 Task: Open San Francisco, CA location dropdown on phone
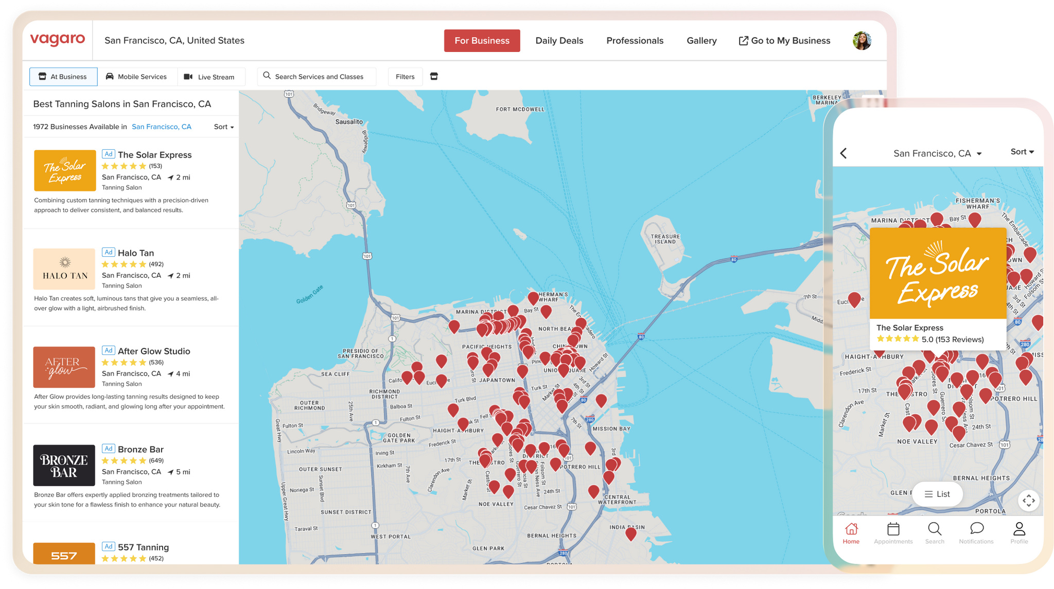(937, 153)
